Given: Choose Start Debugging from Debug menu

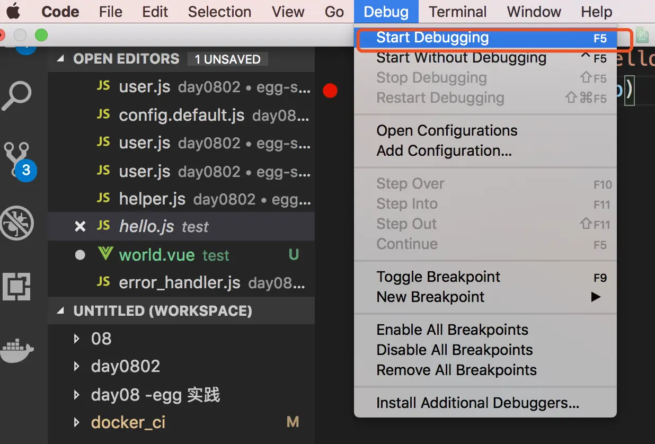Looking at the screenshot, I should 485,38.
